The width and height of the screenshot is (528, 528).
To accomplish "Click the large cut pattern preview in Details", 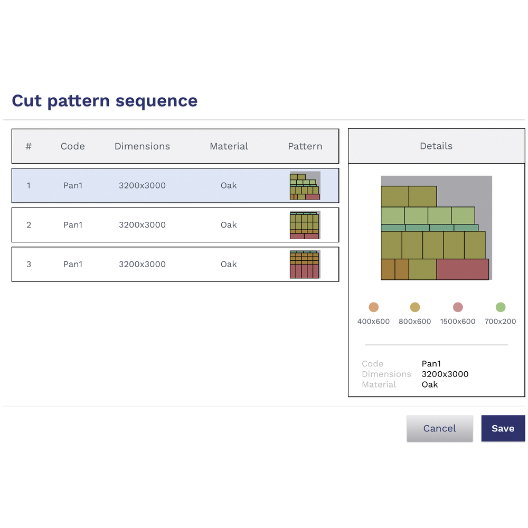I will coord(436,227).
